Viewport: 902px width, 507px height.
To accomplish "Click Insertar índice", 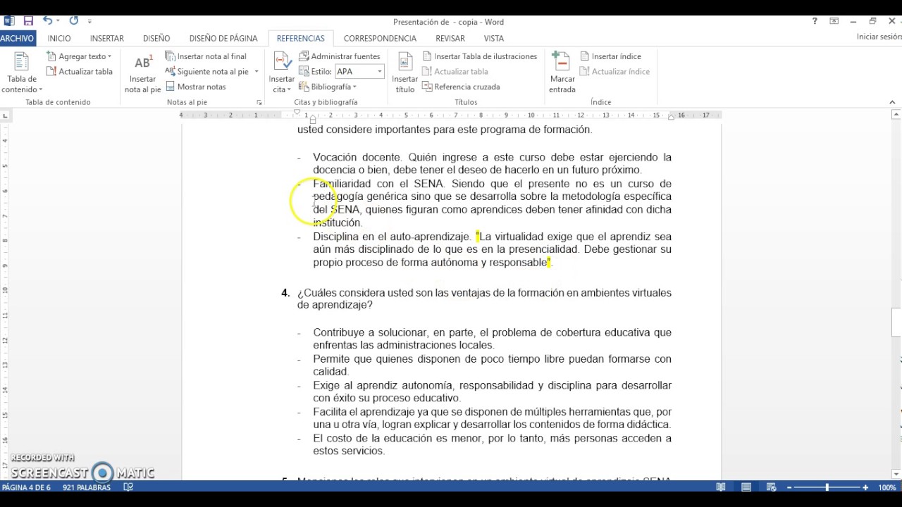I will (x=610, y=56).
